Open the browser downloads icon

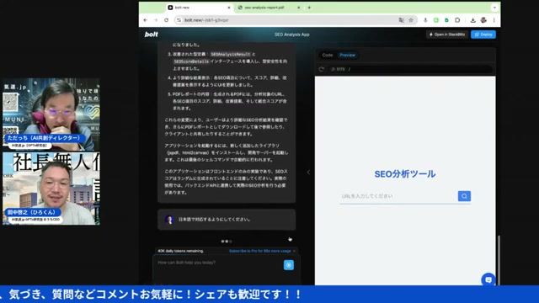click(x=473, y=20)
